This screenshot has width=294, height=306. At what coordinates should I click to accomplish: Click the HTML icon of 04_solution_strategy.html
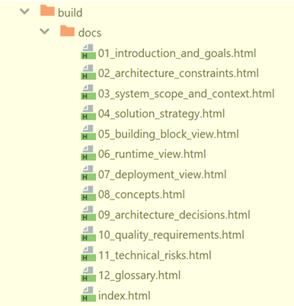click(x=88, y=113)
